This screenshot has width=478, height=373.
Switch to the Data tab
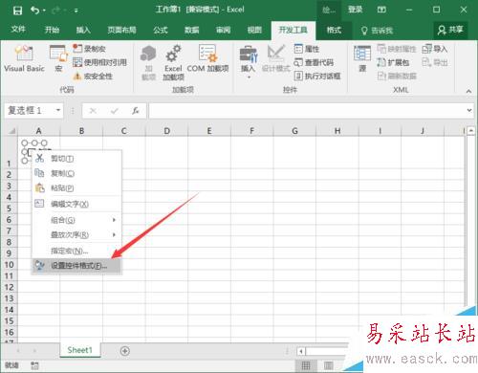point(192,30)
